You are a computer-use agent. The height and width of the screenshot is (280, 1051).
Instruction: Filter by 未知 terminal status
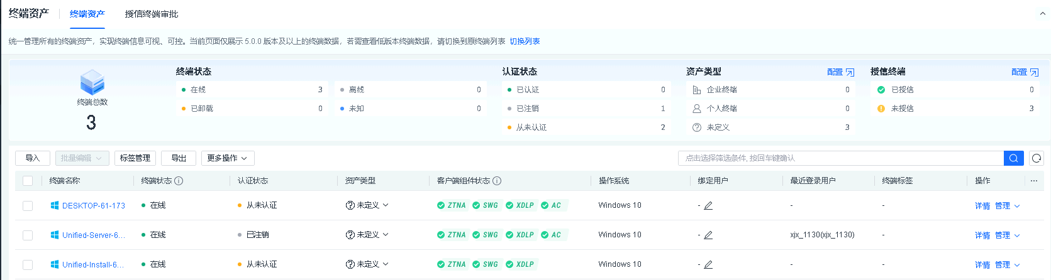tap(410, 109)
